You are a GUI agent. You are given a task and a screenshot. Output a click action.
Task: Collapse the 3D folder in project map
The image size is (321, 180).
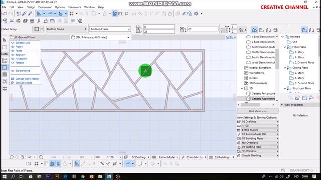pyautogui.click(x=242, y=88)
